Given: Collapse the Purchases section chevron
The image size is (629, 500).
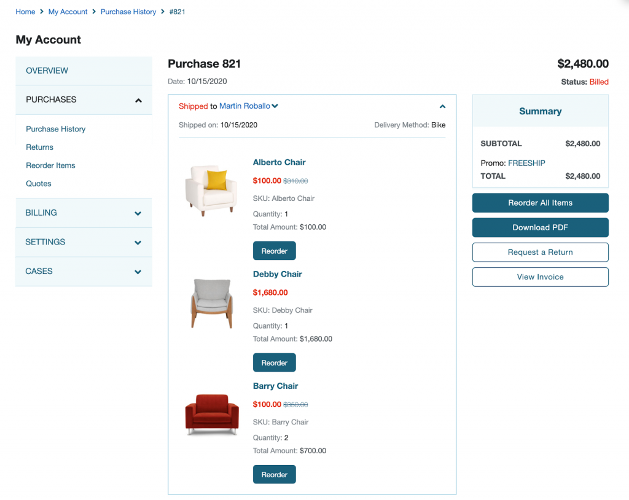Looking at the screenshot, I should (138, 100).
